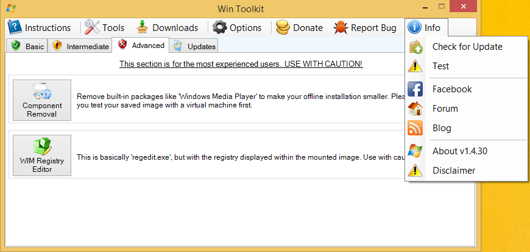Screen dimensions: 530x252
Task: Click the Win Toolkit title bar icon
Action: (10, 7)
